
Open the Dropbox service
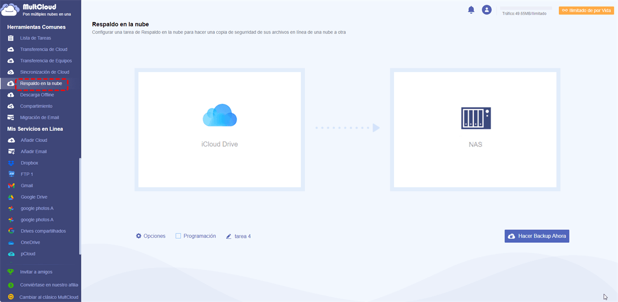pos(29,163)
